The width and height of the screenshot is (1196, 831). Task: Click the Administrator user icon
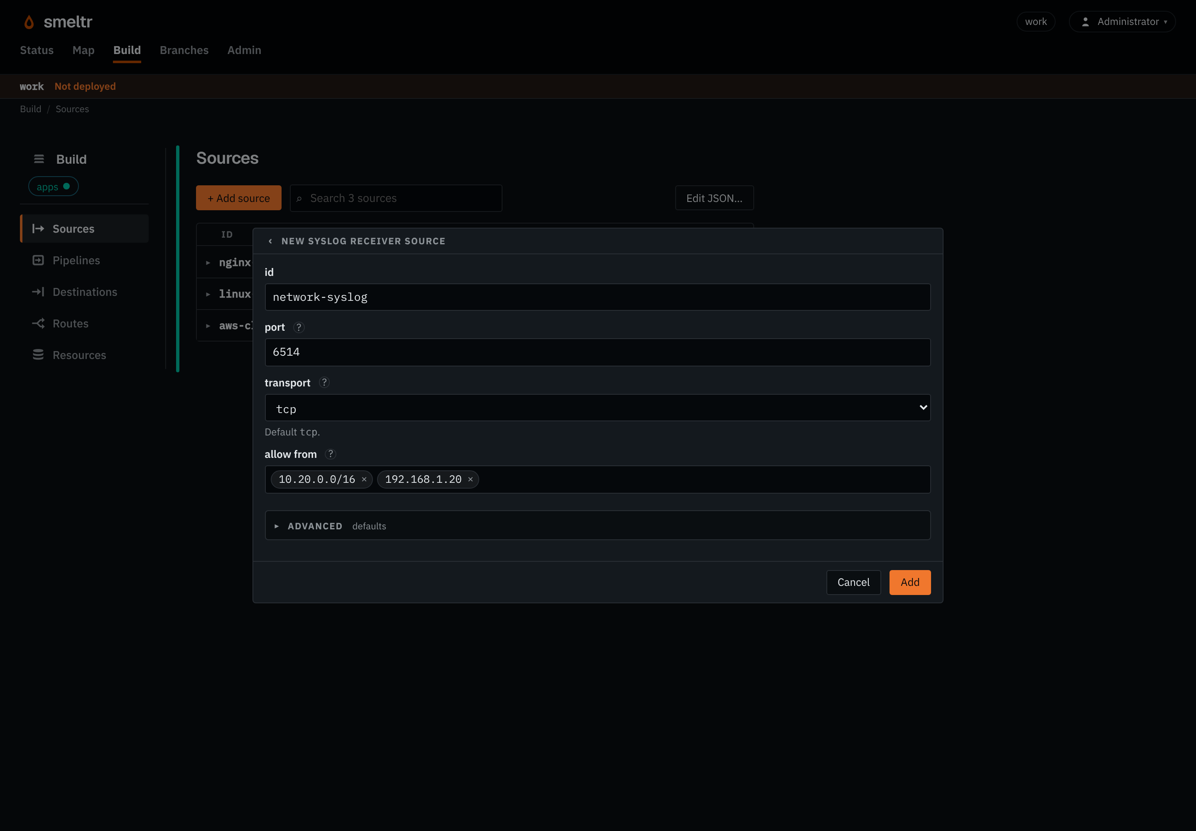1086,22
